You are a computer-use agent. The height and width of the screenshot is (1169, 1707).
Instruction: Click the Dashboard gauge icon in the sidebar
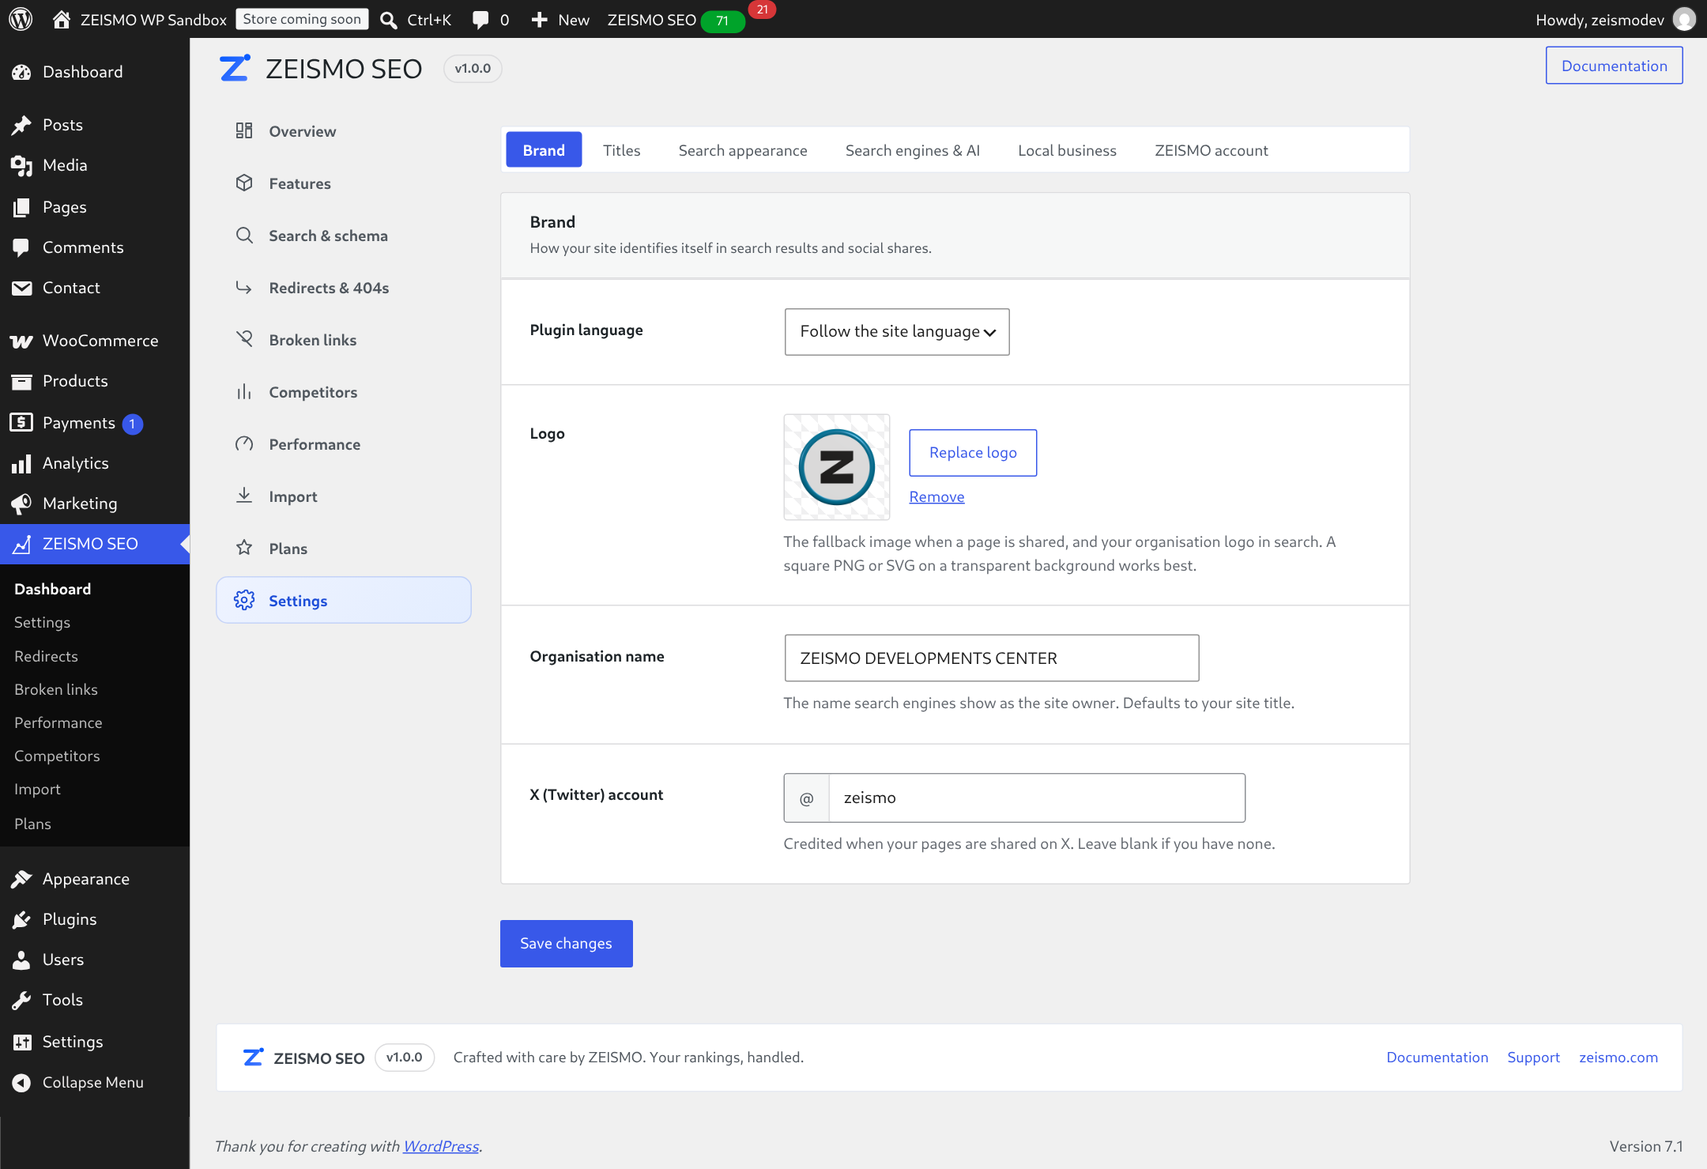21,72
